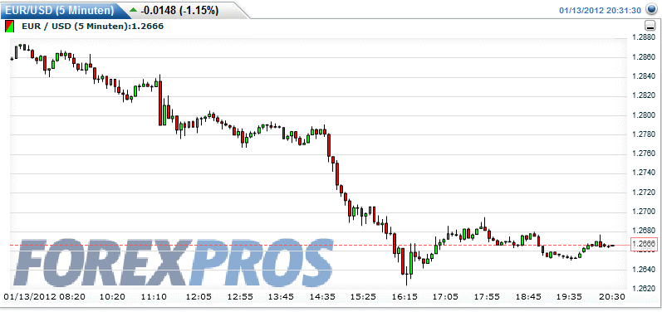This screenshot has height=312, width=662.
Task: Click the 16:15 time axis label
Action: [405, 297]
